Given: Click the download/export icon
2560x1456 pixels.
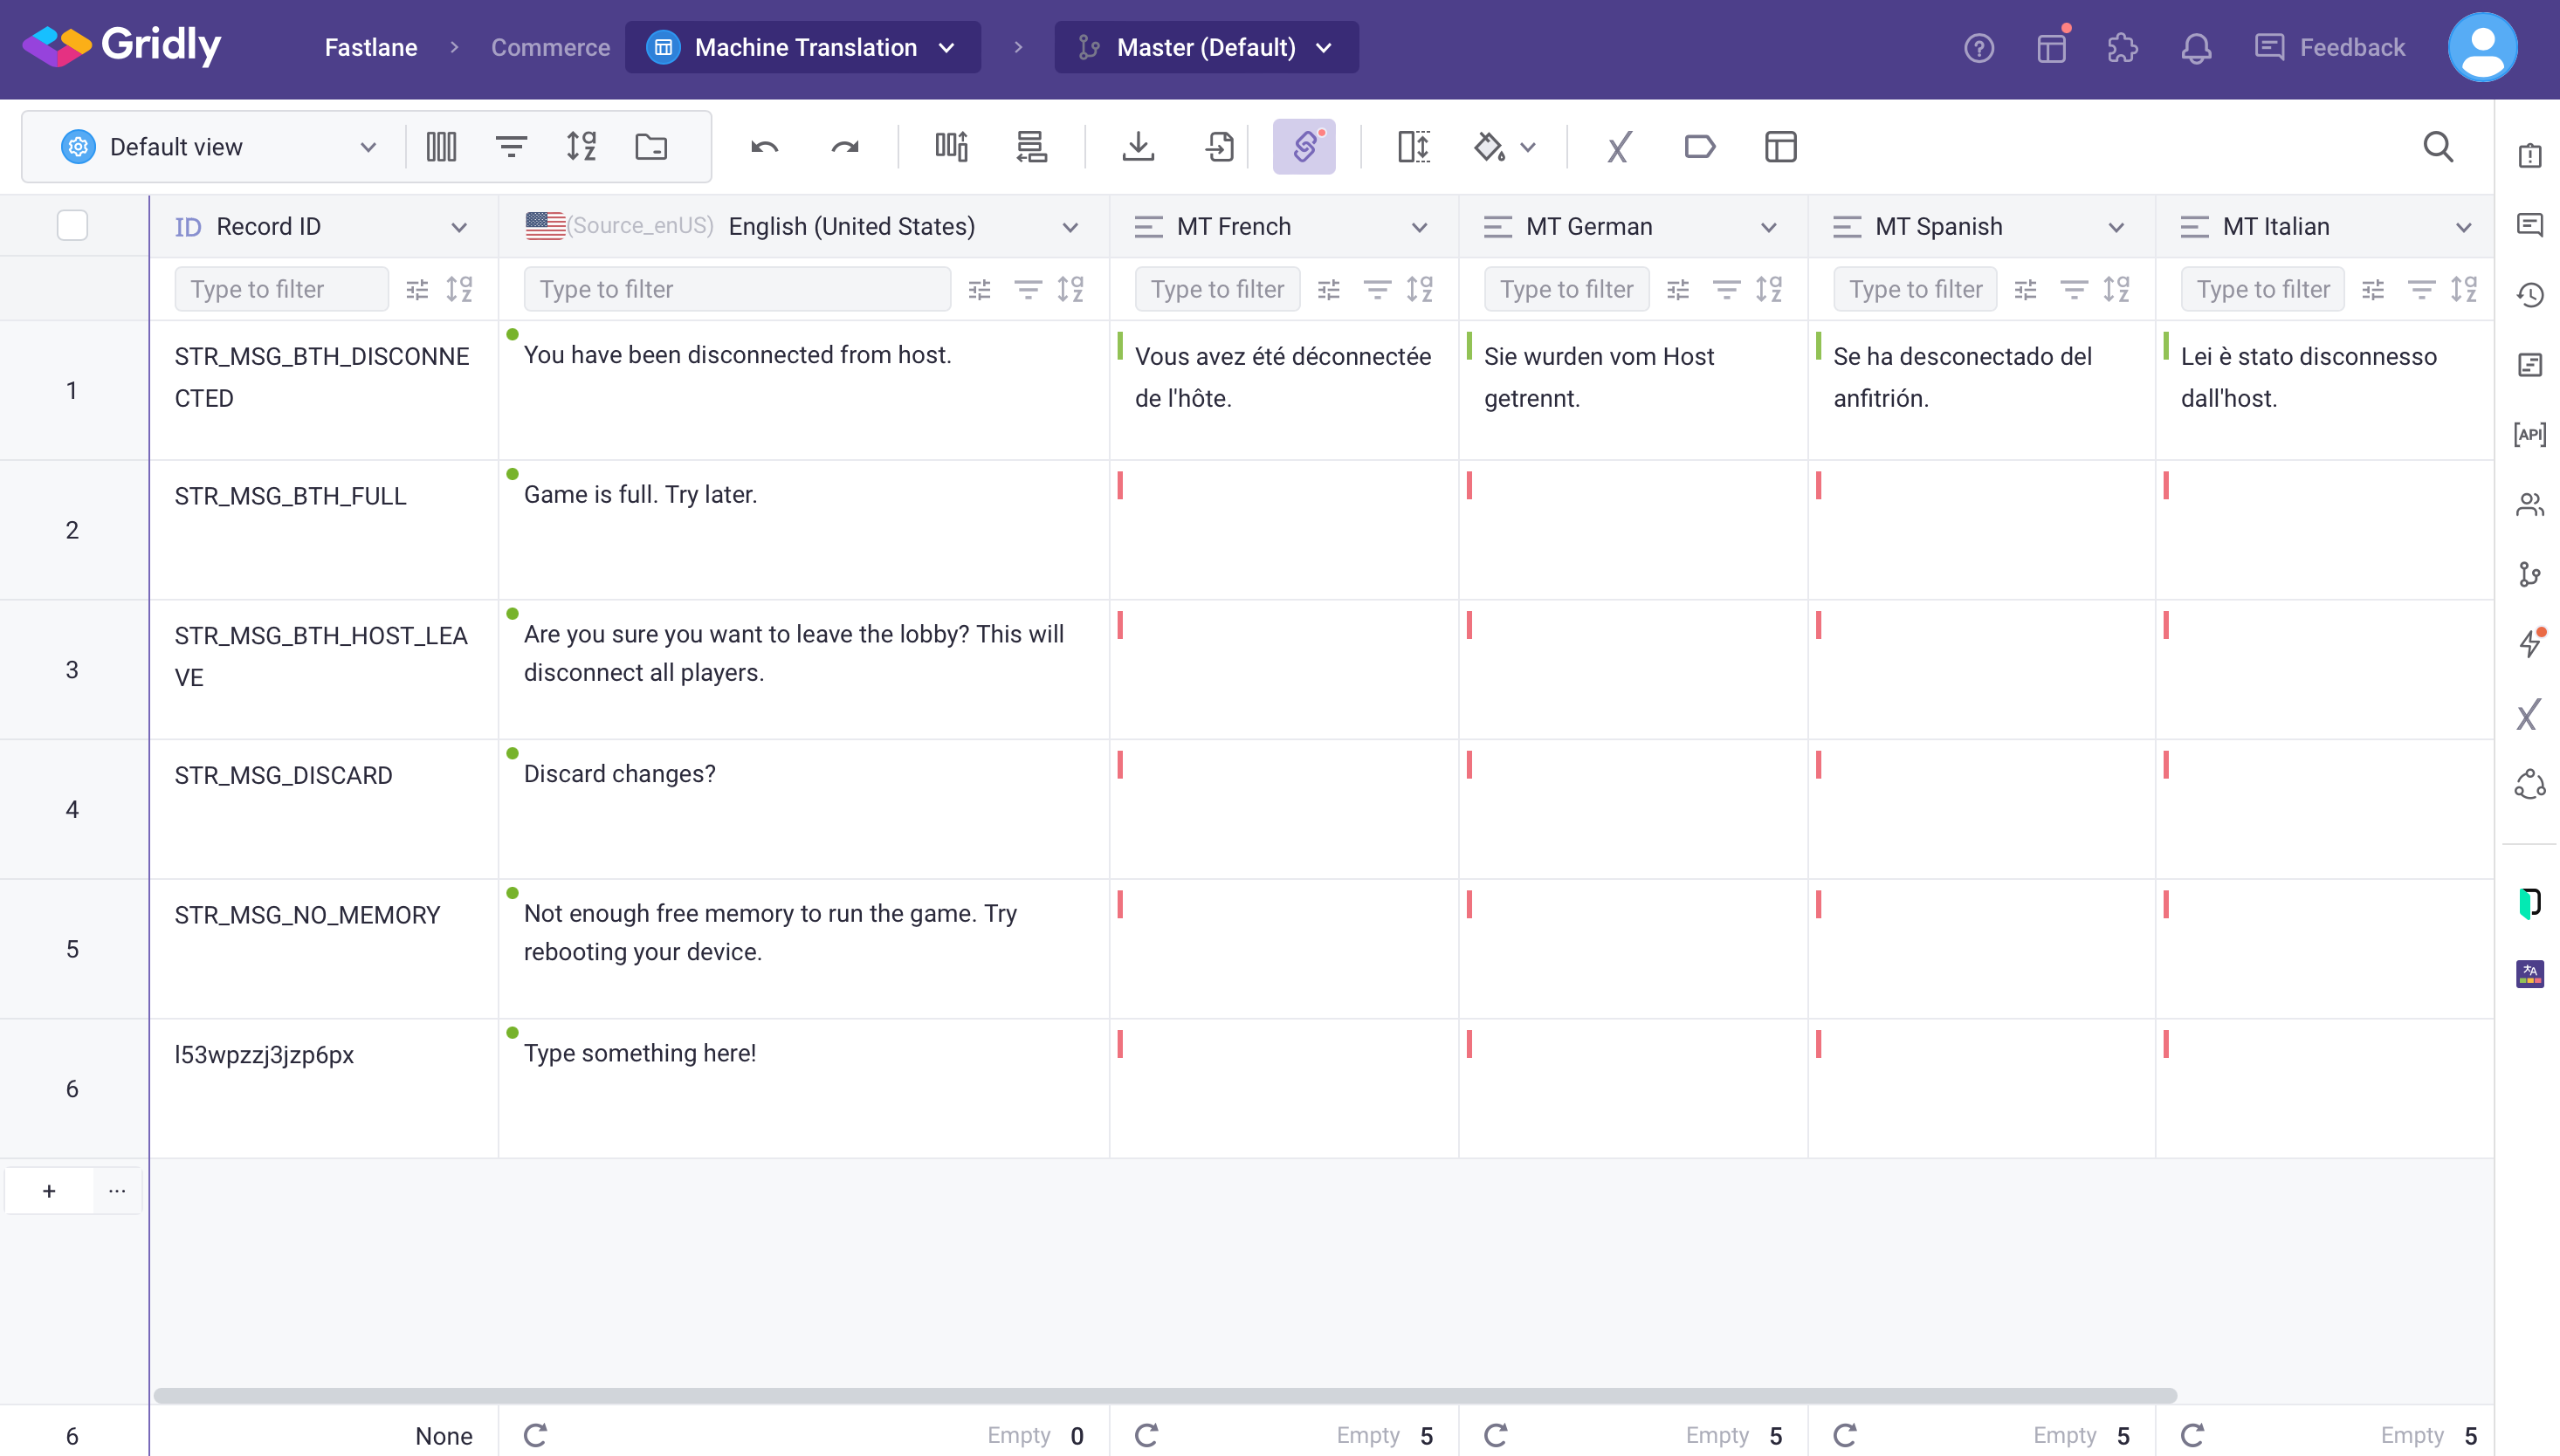Looking at the screenshot, I should click(1138, 147).
